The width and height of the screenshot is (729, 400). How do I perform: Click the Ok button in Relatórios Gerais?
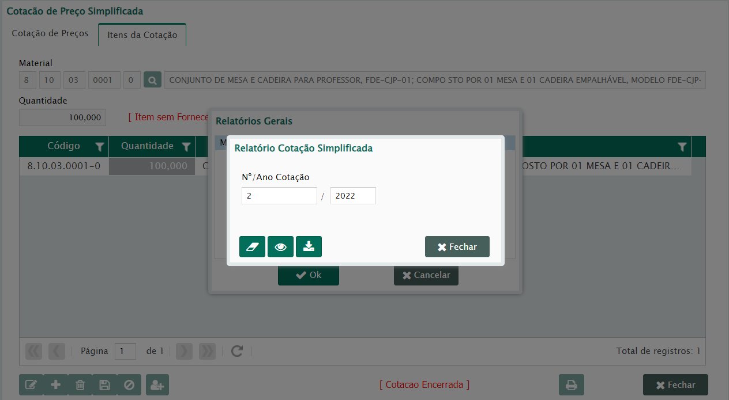pyautogui.click(x=308, y=275)
